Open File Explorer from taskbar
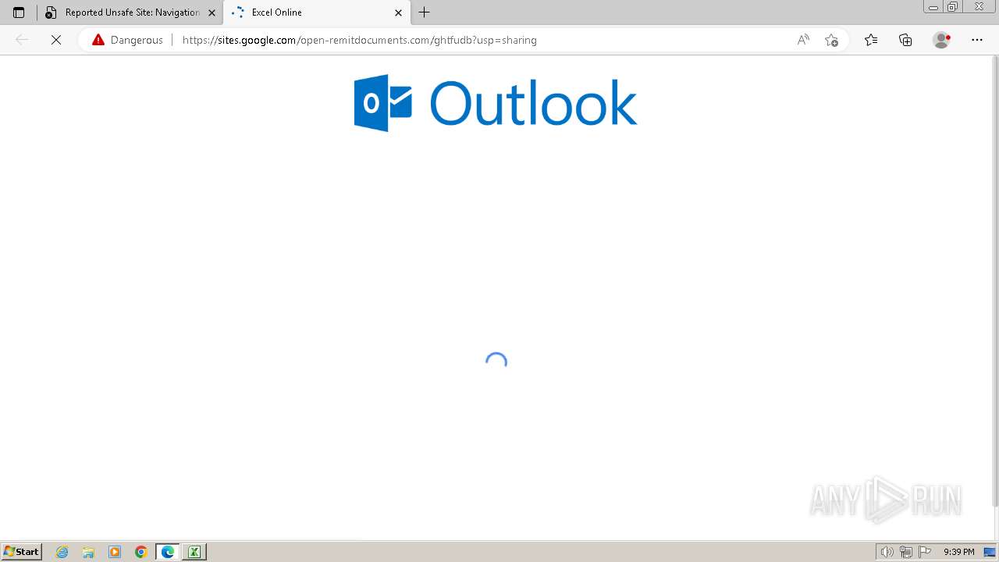This screenshot has height=562, width=999. pos(88,552)
